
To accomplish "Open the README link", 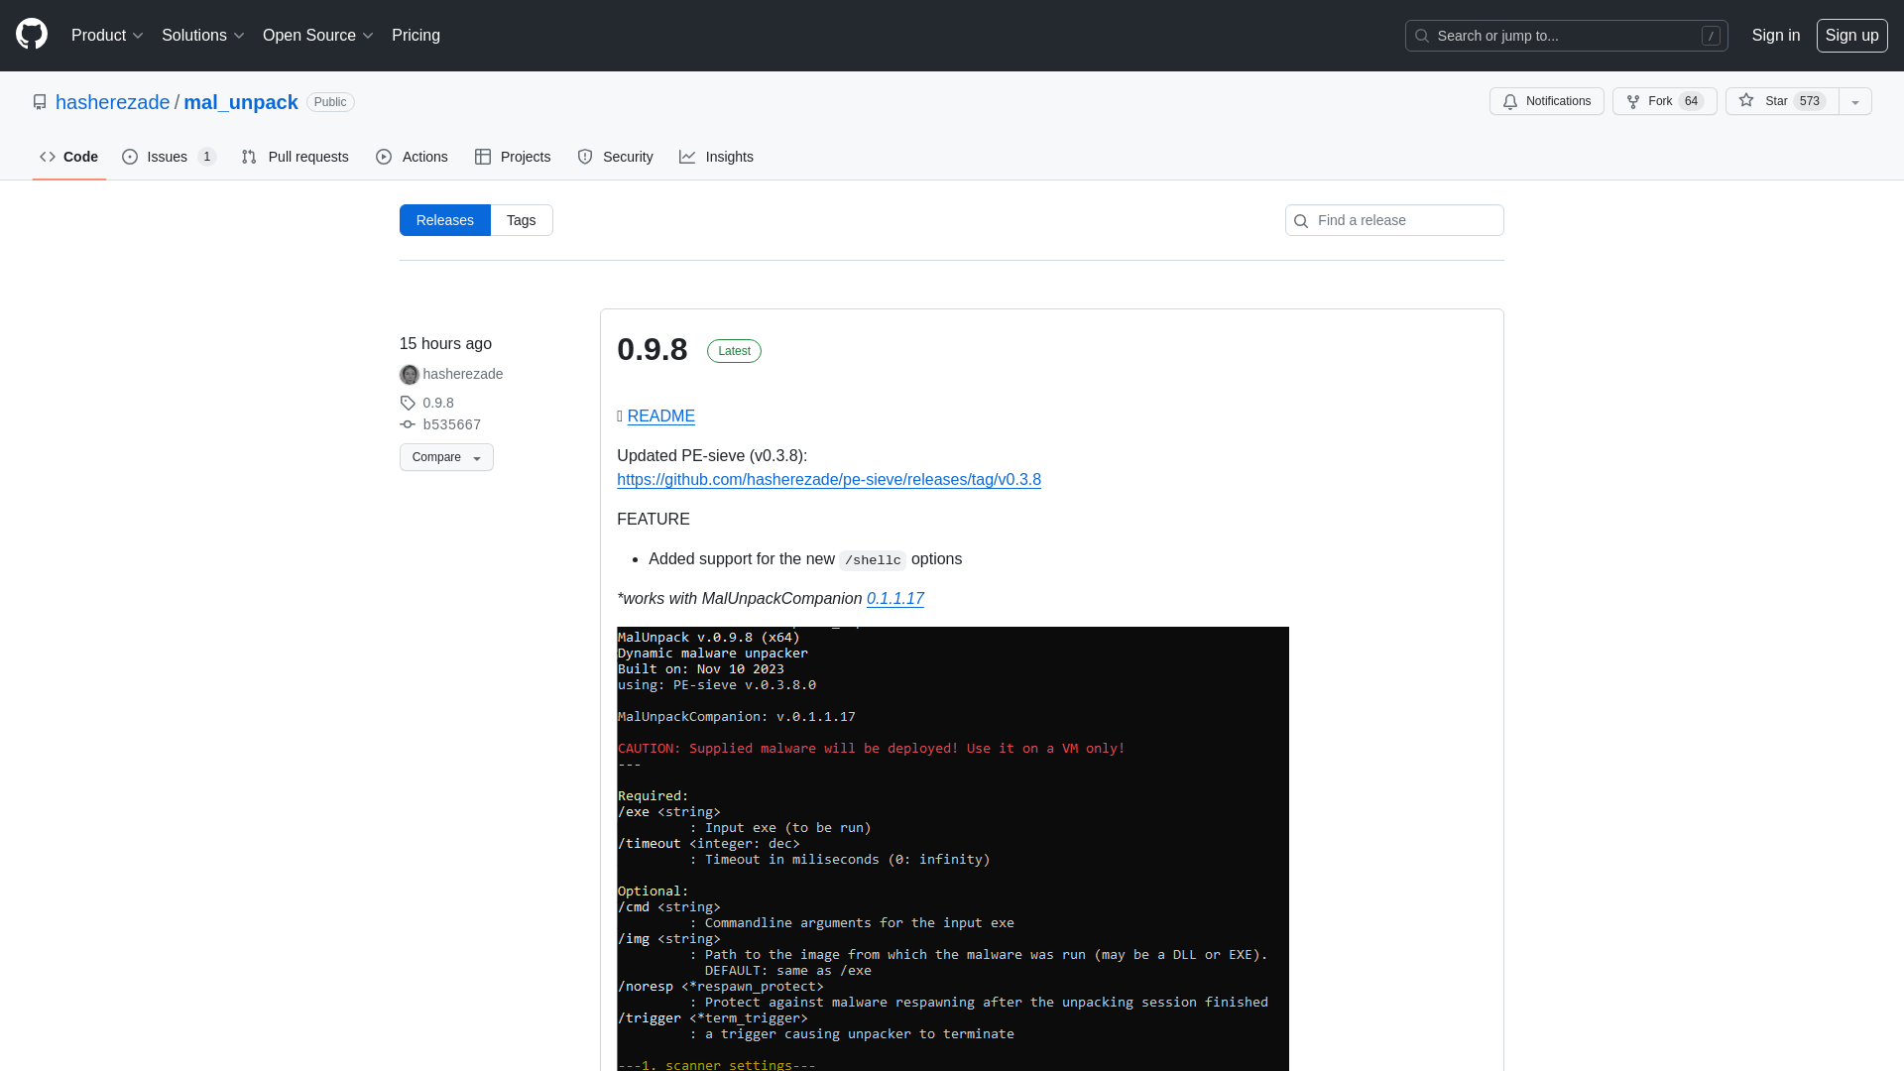I will click(661, 416).
